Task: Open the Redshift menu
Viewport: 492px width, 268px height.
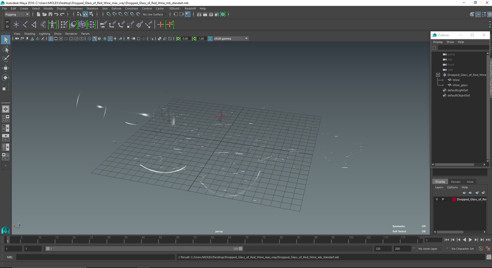Action: pyautogui.click(x=190, y=8)
